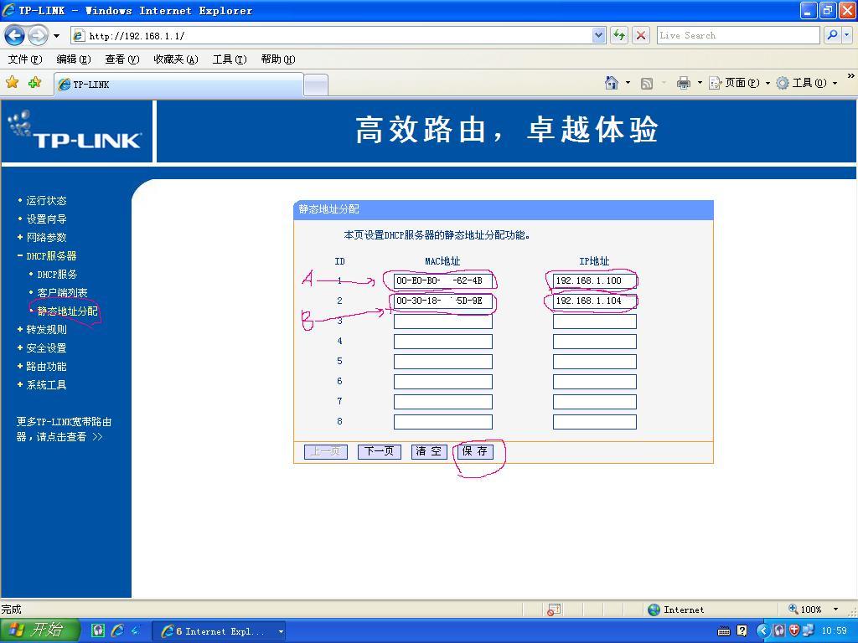Click the row 1 MAC address field

[442, 281]
